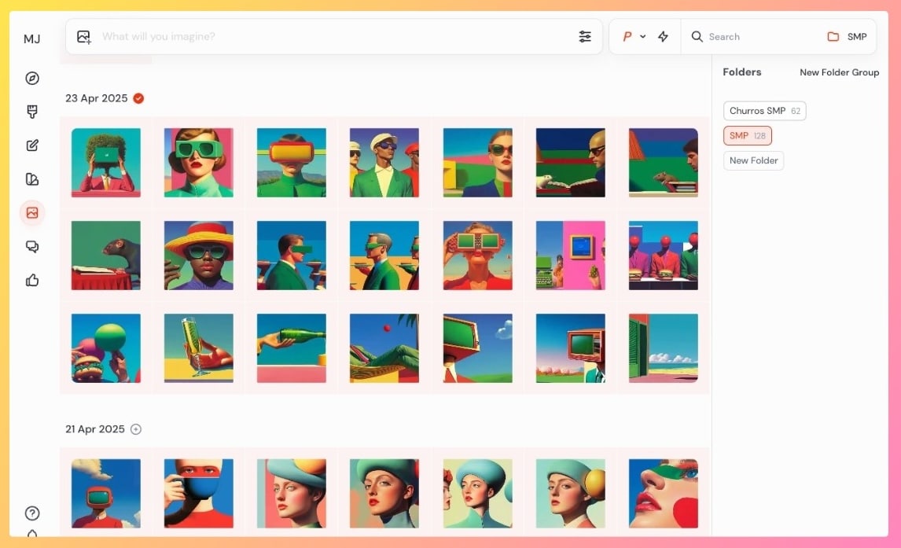Open prompt settings sliders icon
The height and width of the screenshot is (548, 901).
[585, 37]
